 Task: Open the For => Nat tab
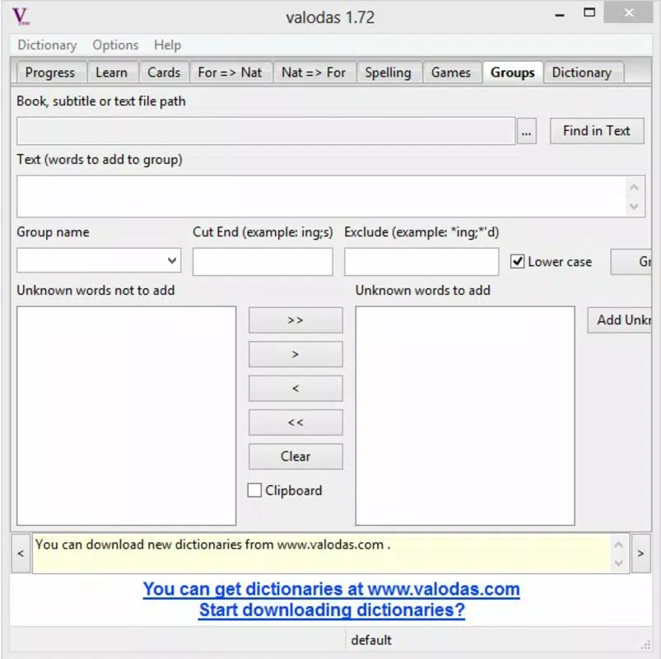pos(230,72)
